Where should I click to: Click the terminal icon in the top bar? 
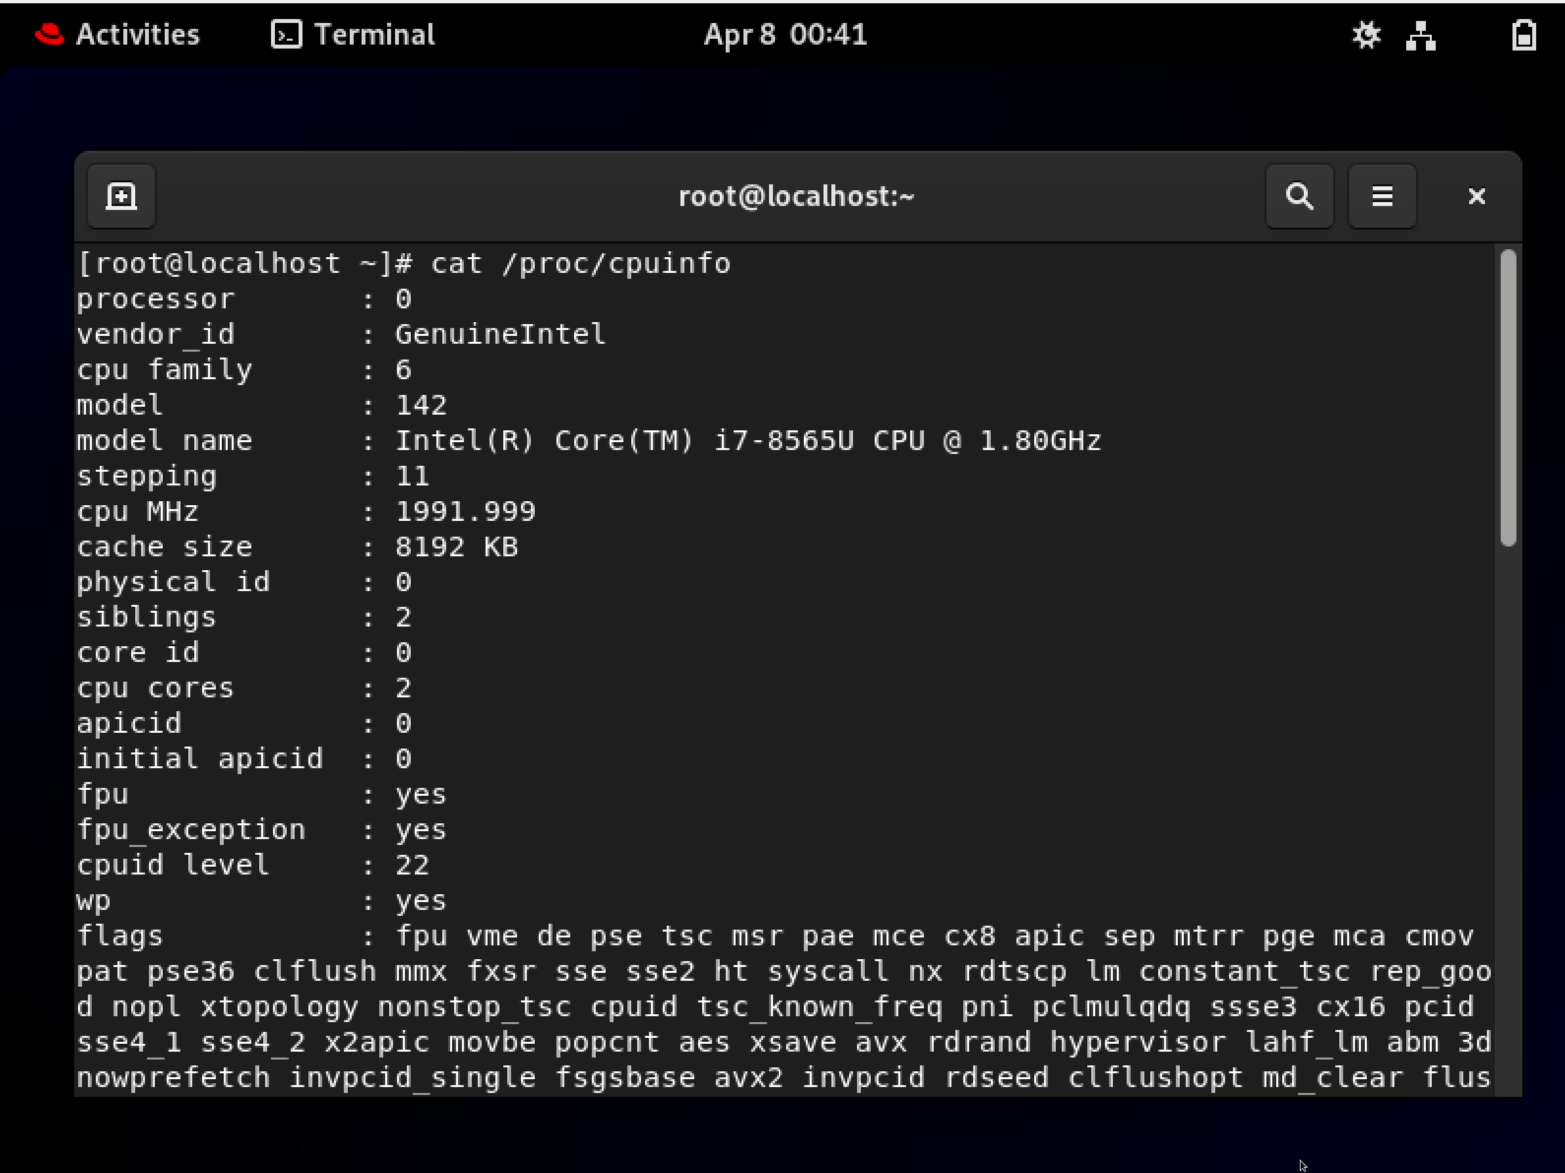click(287, 34)
